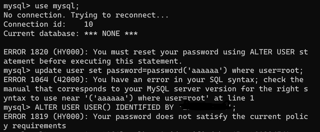
Task: Click the connection id number 10
Action: pyautogui.click(x=88, y=24)
